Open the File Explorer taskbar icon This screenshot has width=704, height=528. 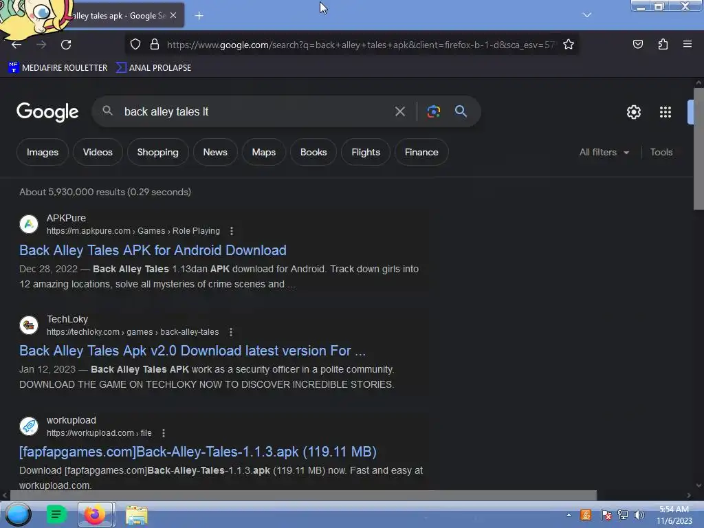pyautogui.click(x=137, y=515)
